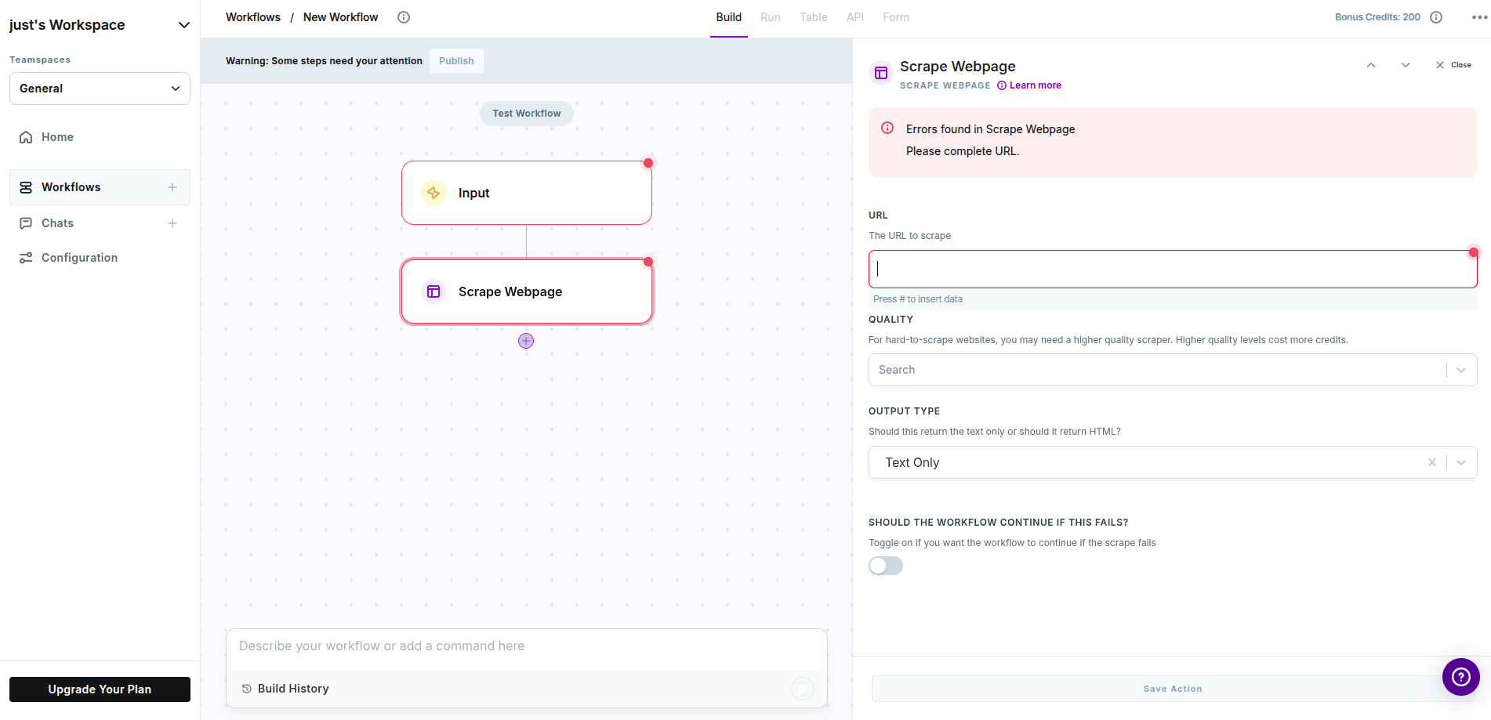This screenshot has height=720, width=1491.
Task: Focus the describe your workflow command box
Action: click(x=527, y=646)
